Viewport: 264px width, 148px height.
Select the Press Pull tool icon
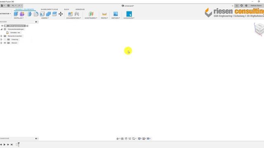point(30,14)
